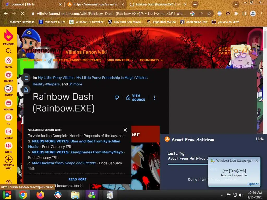The height and width of the screenshot is (200, 267).
Task: Click the Rainbow Dash article image
Action: [x=125, y=166]
